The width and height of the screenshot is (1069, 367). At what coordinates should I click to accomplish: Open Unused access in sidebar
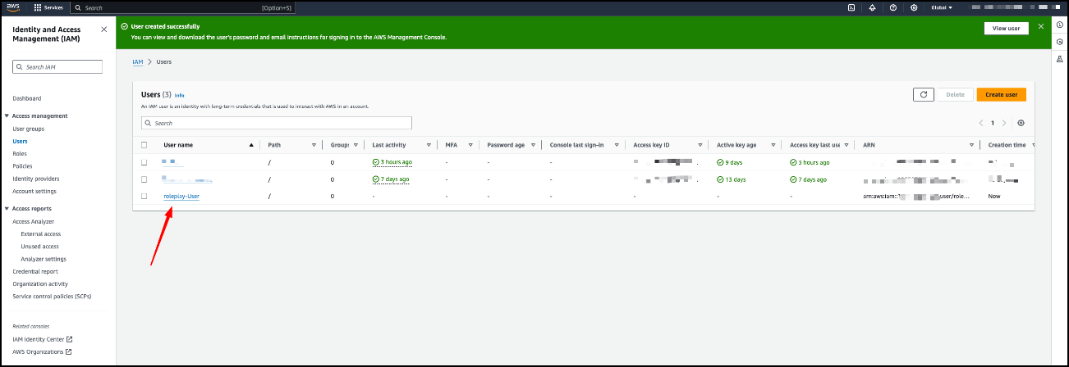[39, 246]
